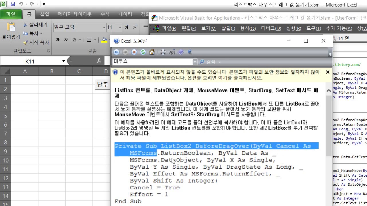Viewport: 367px width, 206px height.
Task: Click the Paste (붙여넣기) clipboard icon
Action: click(x=11, y=27)
